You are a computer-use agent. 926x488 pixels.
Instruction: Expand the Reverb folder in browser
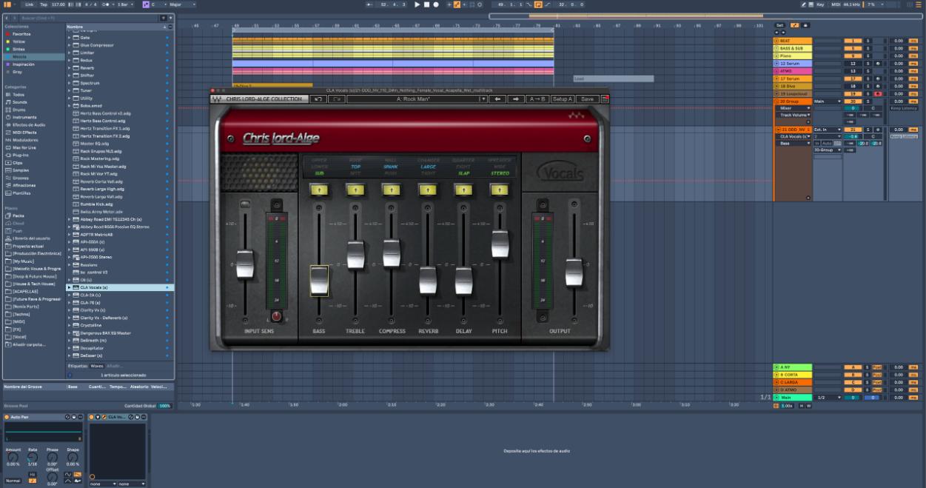click(69, 67)
